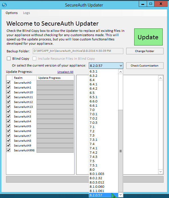Select version 6.3.2 from the list
The width and height of the screenshot is (169, 198).
(104, 76)
